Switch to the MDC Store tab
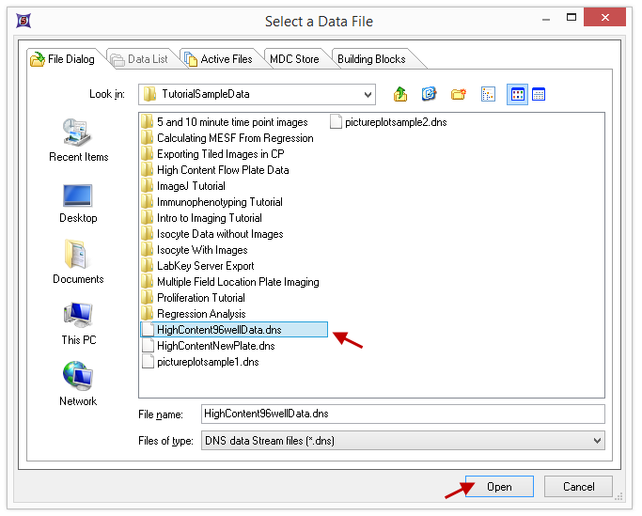This screenshot has width=642, height=516. point(294,59)
